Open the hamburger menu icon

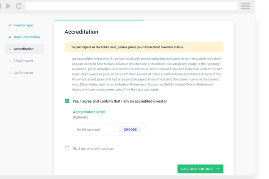coord(245,6)
